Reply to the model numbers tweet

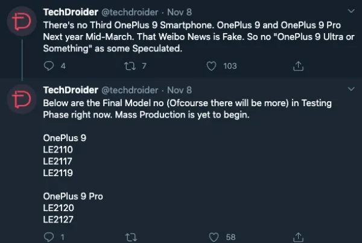[x=49, y=237]
